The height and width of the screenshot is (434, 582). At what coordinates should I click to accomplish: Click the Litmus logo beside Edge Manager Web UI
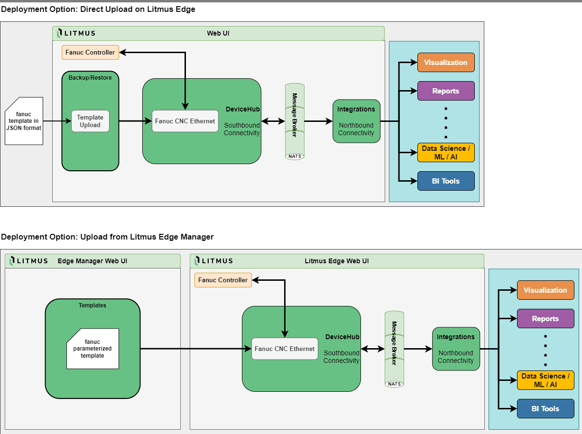pos(29,261)
